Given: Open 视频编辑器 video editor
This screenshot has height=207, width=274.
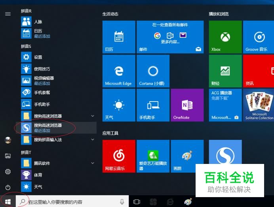Looking at the screenshot, I should (56, 81).
